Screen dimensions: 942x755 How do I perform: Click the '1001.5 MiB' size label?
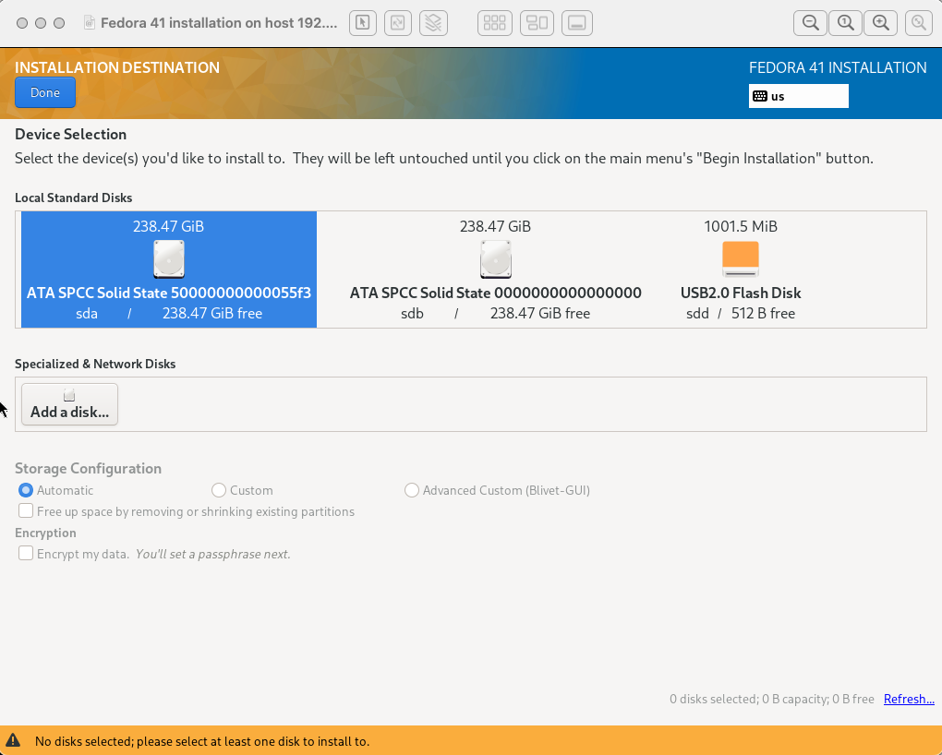tap(741, 226)
